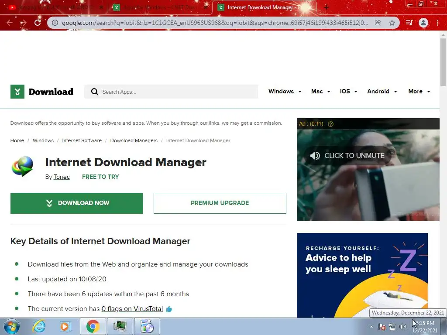Image resolution: width=447 pixels, height=335 pixels.
Task: Click the browser address bar URL
Action: (215, 23)
